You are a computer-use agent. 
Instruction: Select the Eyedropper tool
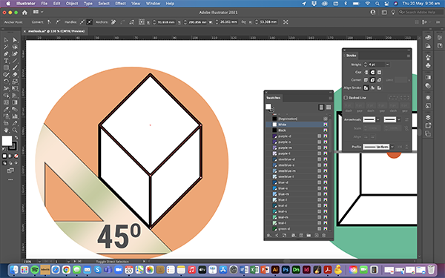(x=6, y=110)
